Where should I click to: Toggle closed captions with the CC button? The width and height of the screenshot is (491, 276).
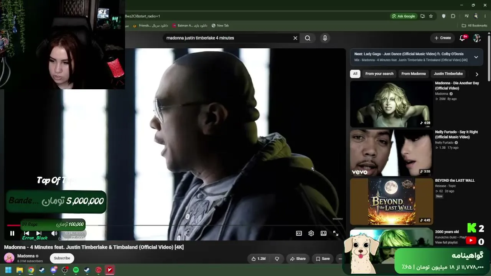[x=299, y=233]
